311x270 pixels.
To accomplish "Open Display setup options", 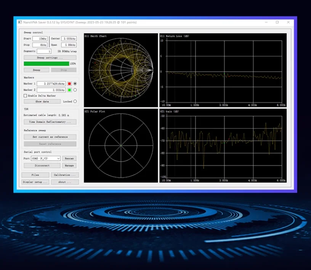I will tap(35, 182).
